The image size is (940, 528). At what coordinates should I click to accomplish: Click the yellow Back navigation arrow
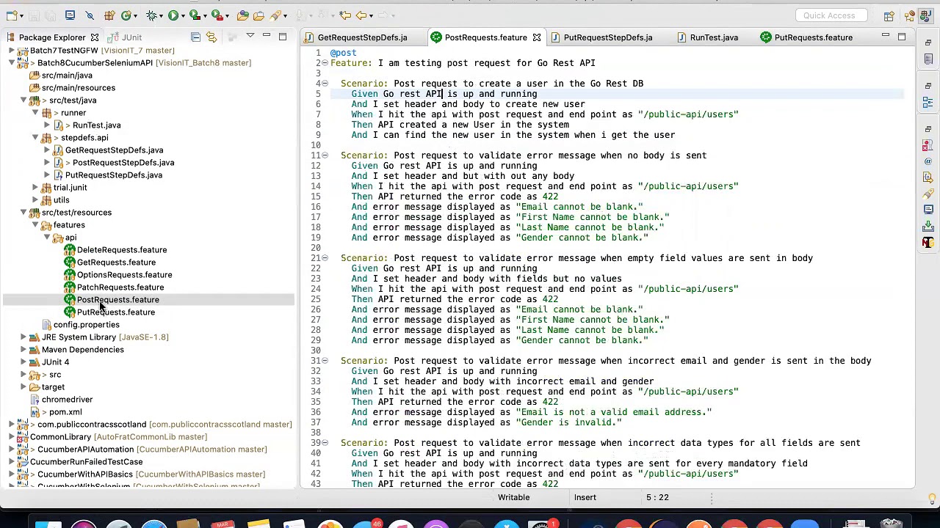pyautogui.click(x=361, y=15)
